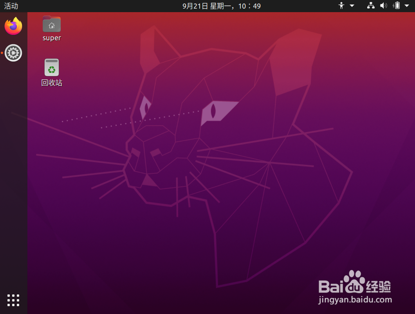The image size is (415, 314).
Task: Open the Settings app in the dock
Action: pos(13,53)
